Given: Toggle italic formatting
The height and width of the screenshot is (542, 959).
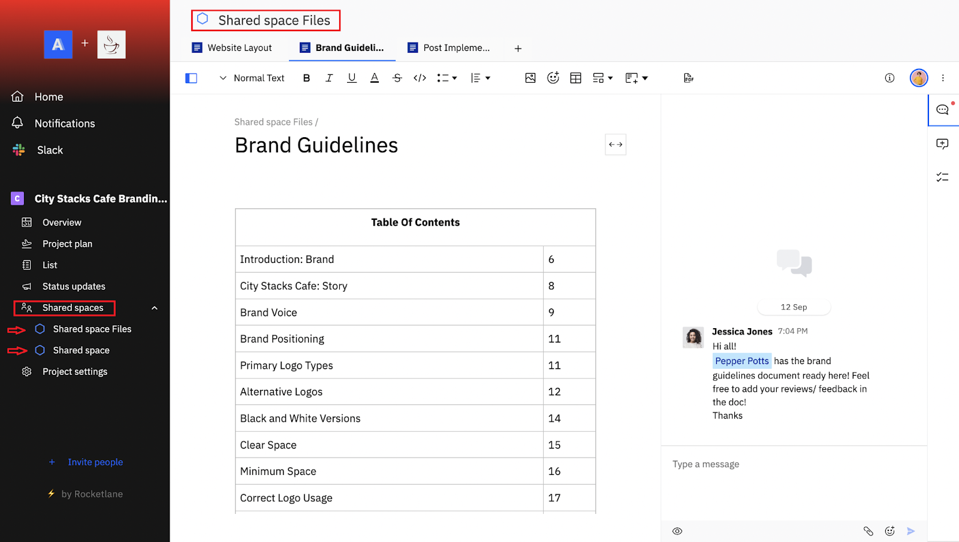Looking at the screenshot, I should coord(329,78).
